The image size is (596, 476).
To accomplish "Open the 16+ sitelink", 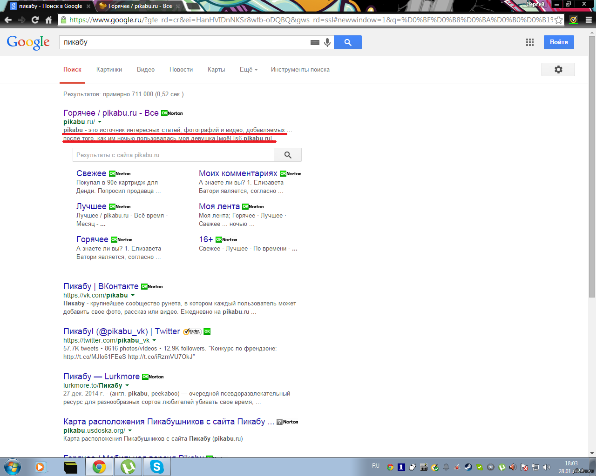I will (x=206, y=239).
